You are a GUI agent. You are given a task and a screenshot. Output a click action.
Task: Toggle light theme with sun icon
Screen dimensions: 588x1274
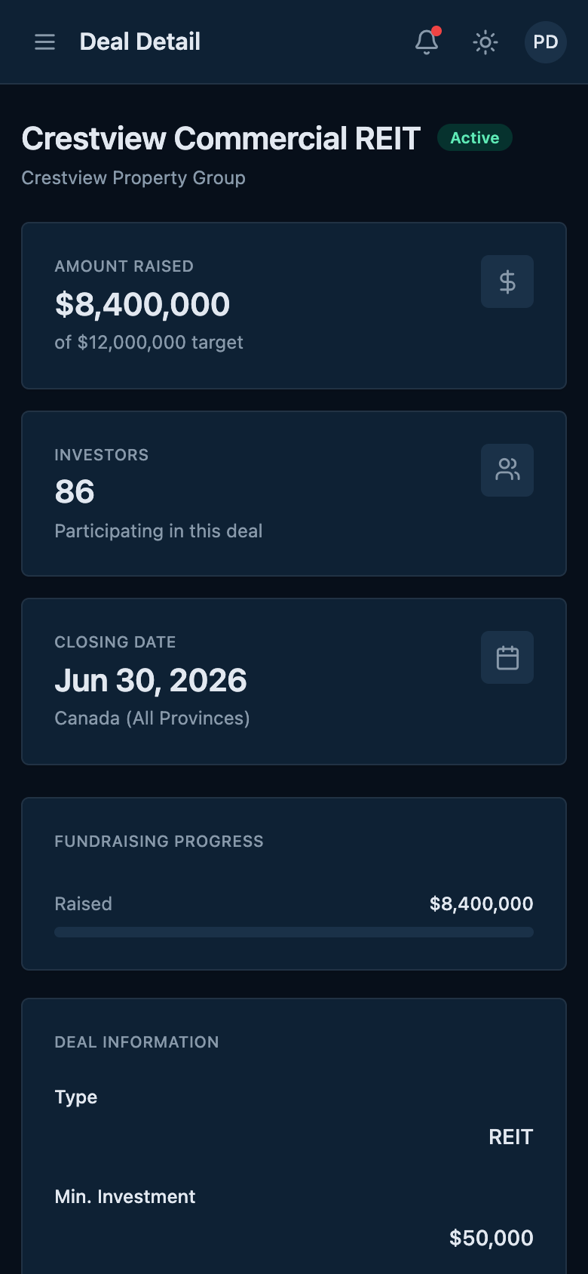[485, 42]
